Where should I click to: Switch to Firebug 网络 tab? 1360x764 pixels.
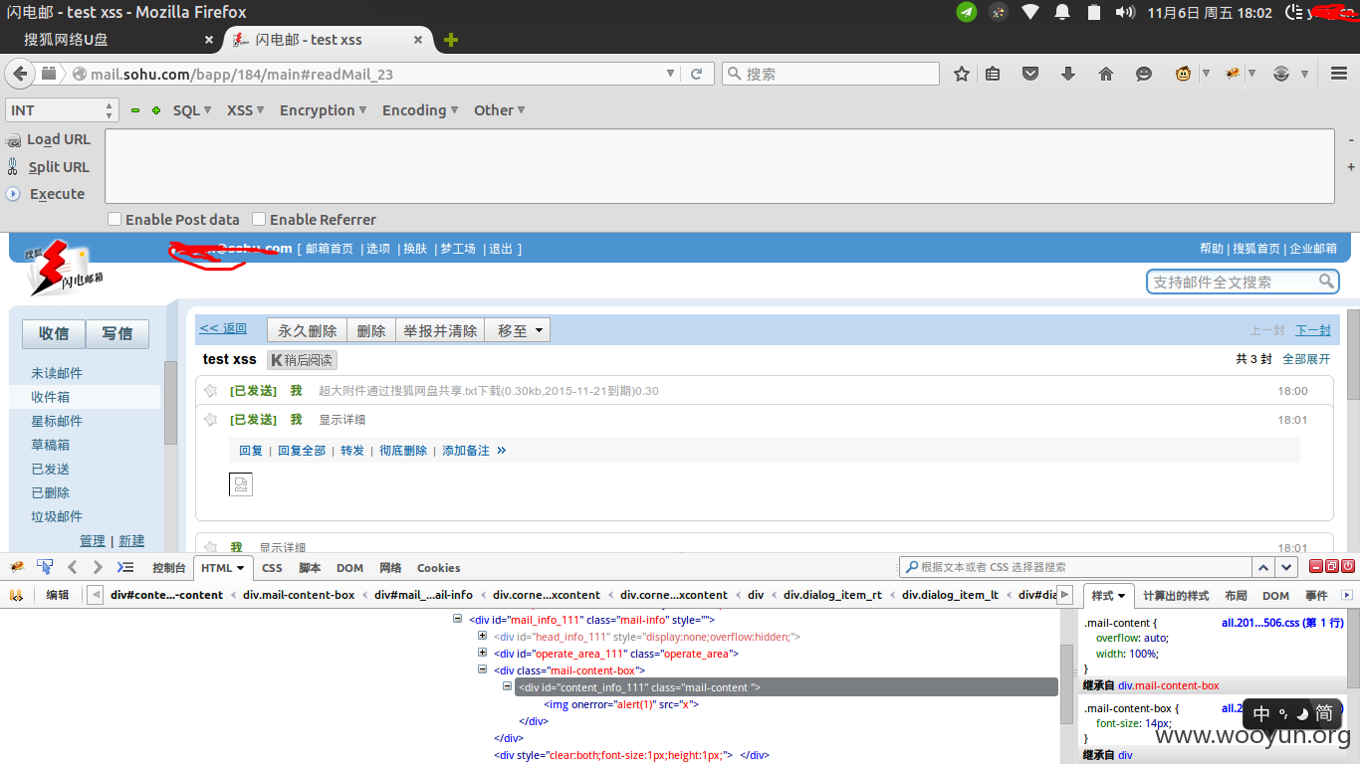click(x=390, y=568)
